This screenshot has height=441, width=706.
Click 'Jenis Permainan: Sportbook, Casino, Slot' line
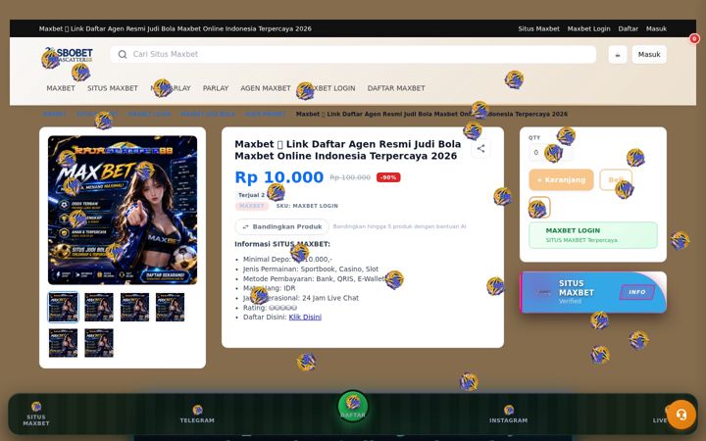coord(311,269)
